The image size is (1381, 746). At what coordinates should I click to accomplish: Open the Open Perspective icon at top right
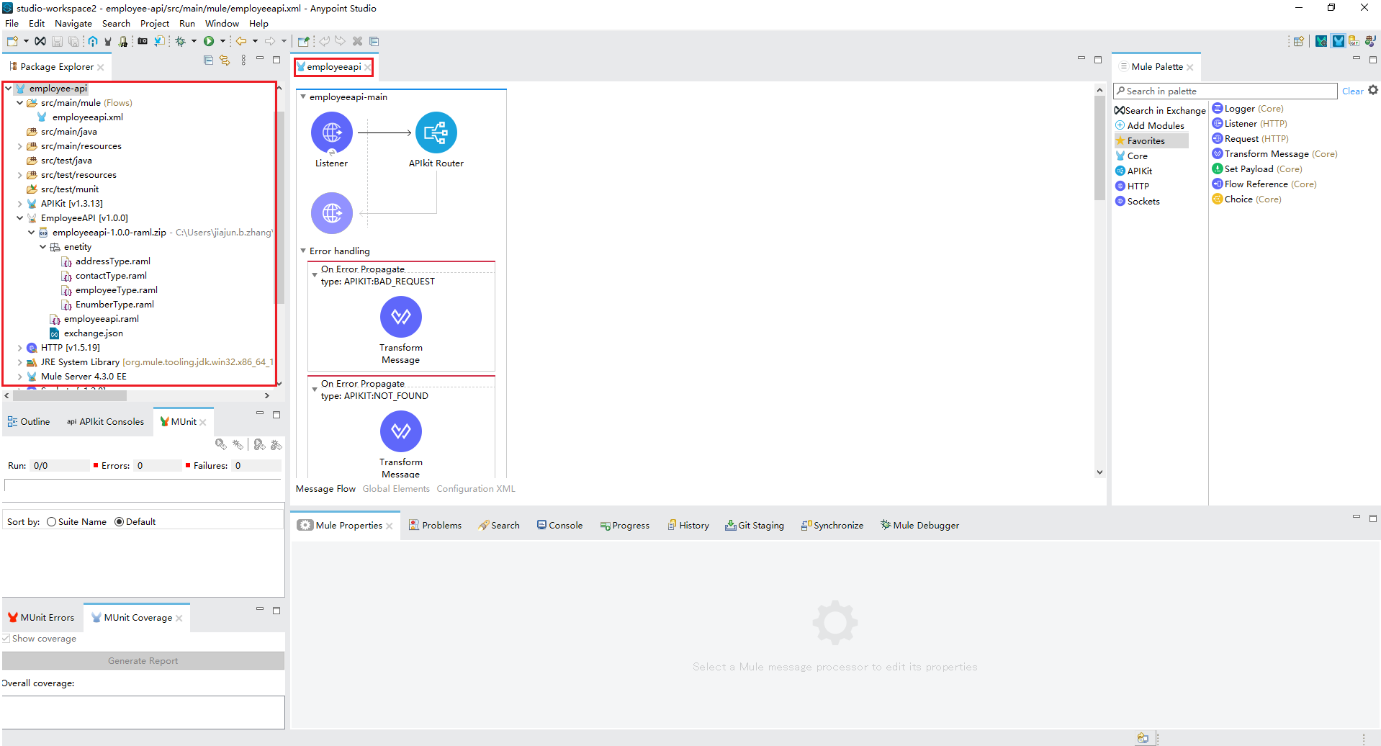click(x=1298, y=41)
